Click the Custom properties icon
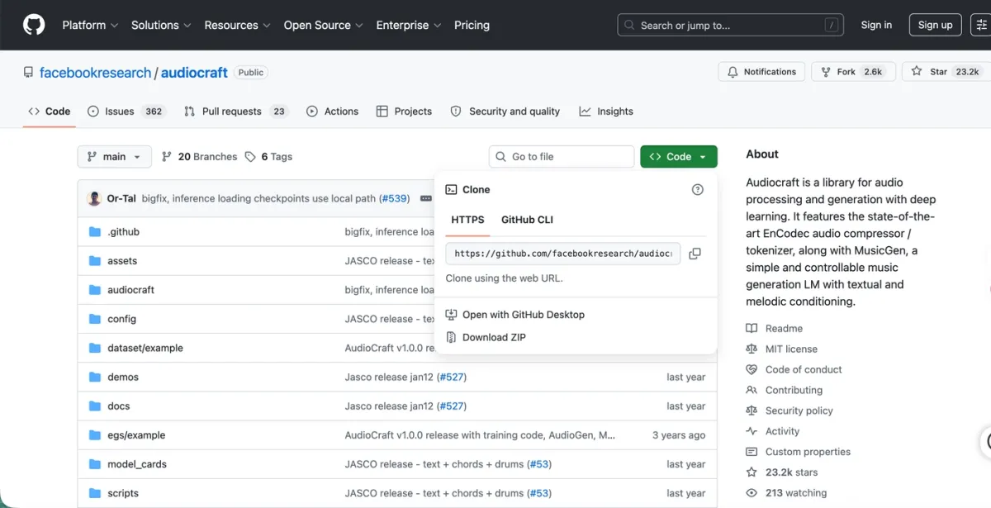 (x=752, y=452)
